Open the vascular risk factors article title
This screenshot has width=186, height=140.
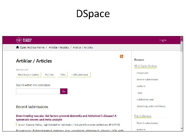point(66,118)
